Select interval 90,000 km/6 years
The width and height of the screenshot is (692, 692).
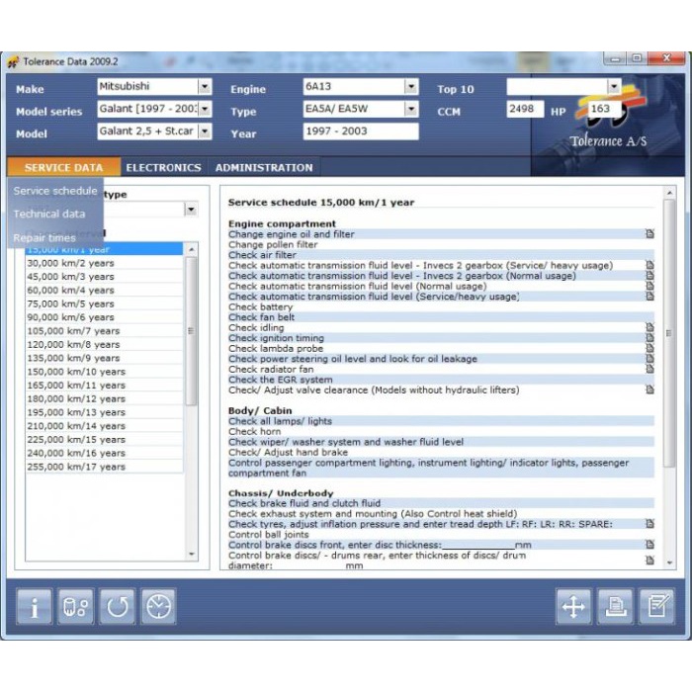coord(104,317)
